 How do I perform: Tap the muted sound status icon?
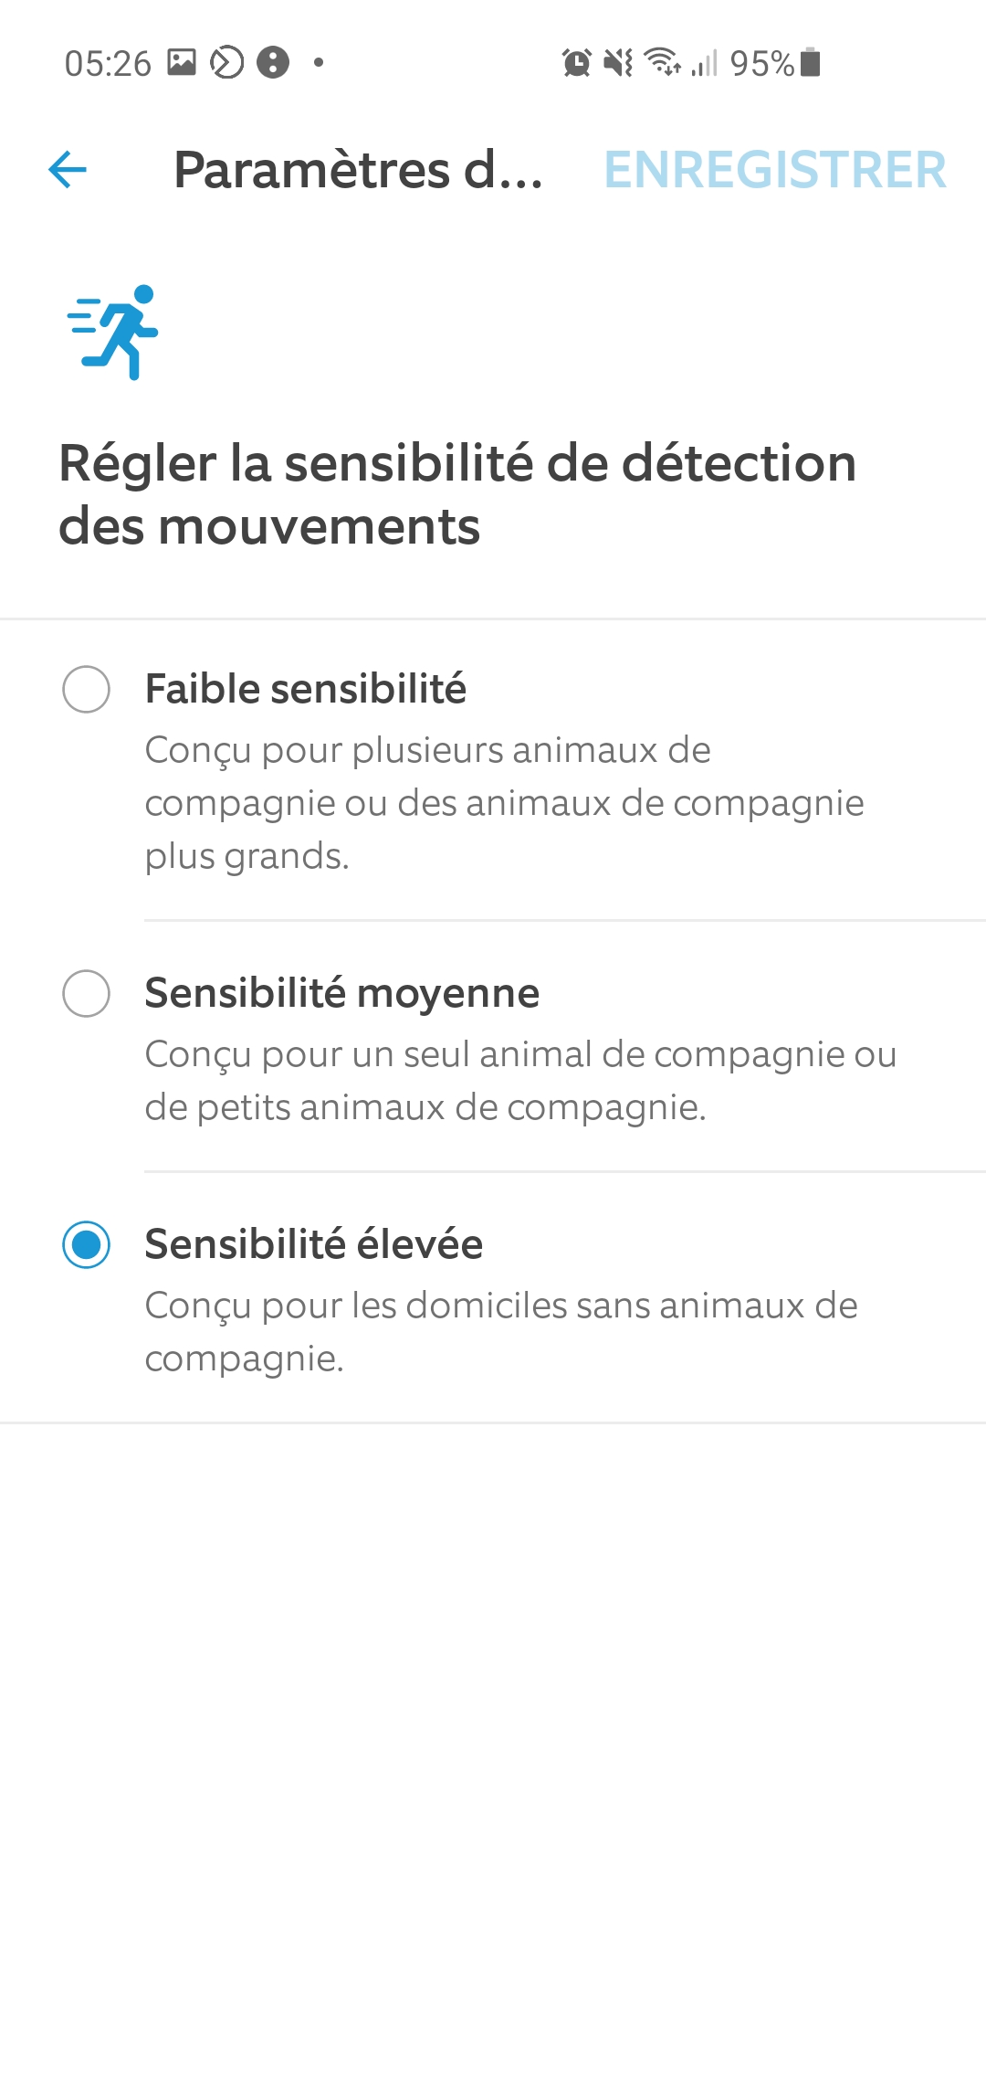coord(619,63)
